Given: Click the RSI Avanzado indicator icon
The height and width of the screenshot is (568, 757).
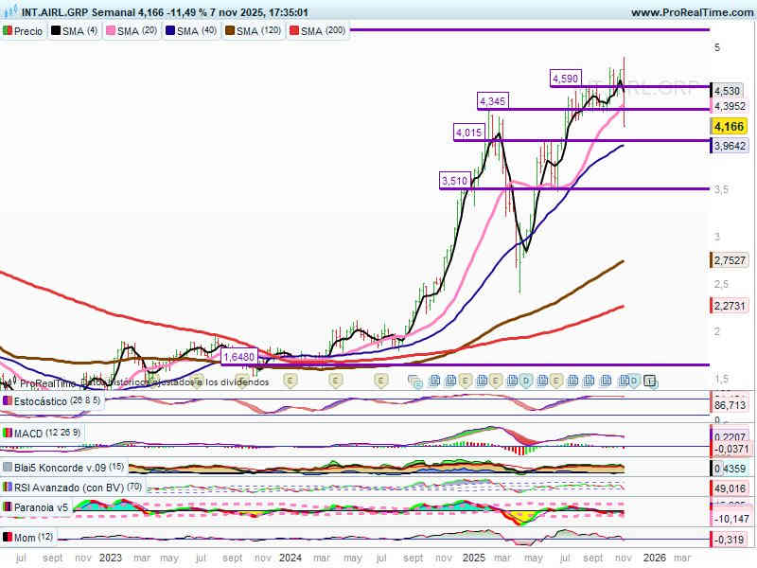Looking at the screenshot, I should tap(8, 488).
